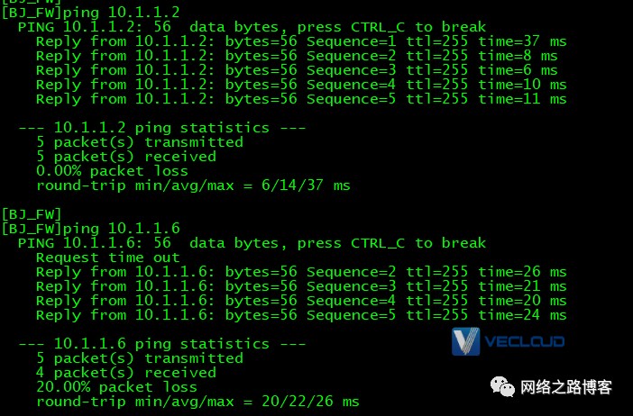Image resolution: width=633 pixels, height=416 pixels.
Task: Click the round-trip 20/22/26 ms line
Action: coord(197,402)
